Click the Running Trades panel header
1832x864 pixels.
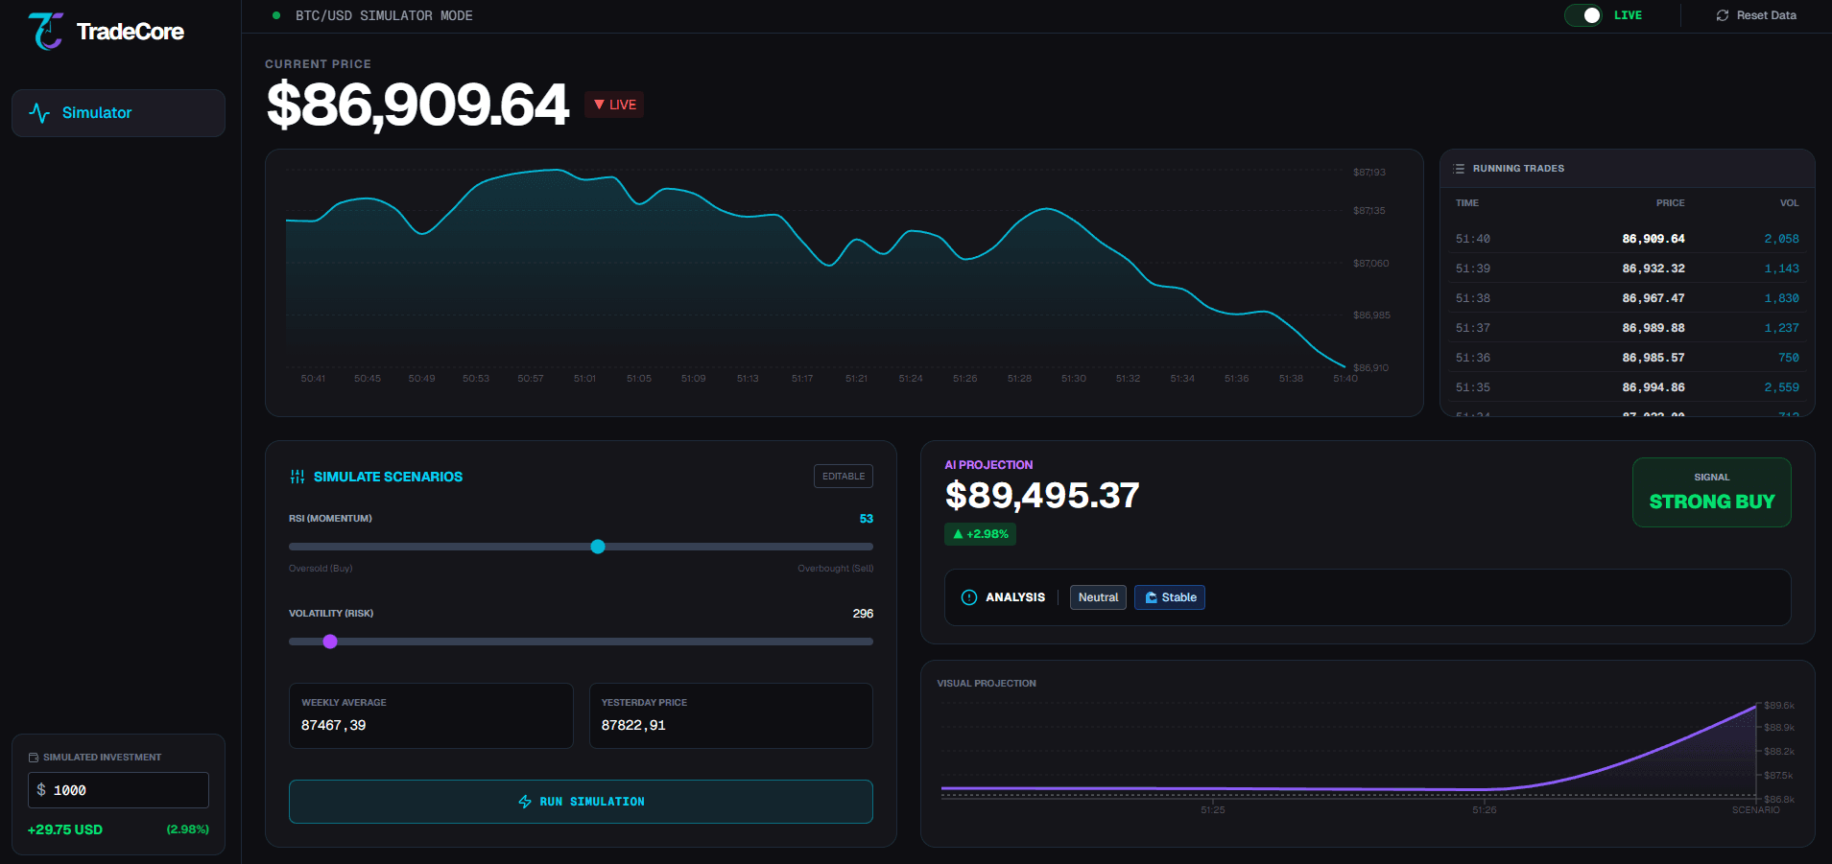1627,169
